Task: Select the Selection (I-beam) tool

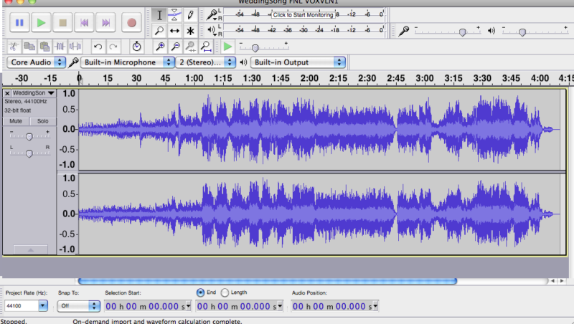Action: tap(159, 15)
